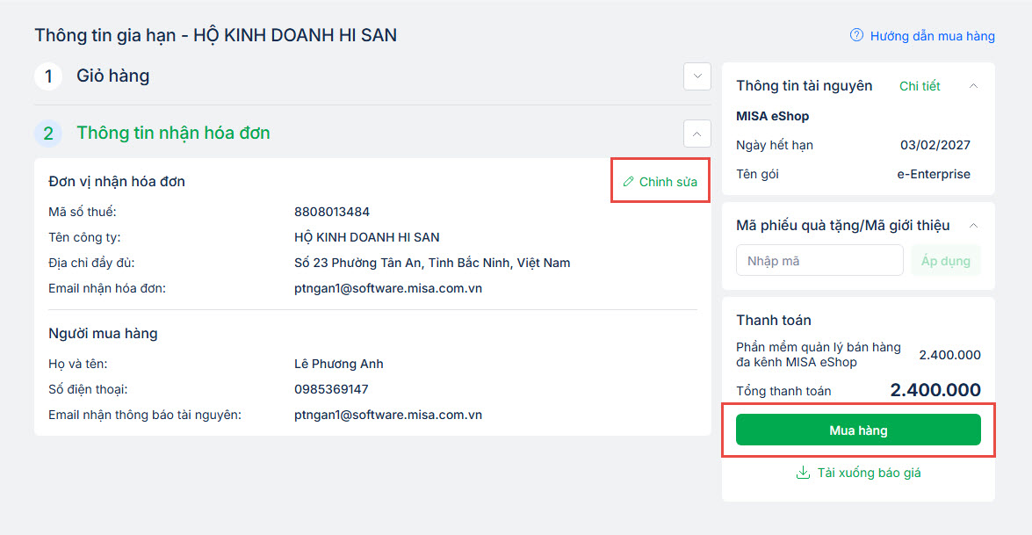Click the download quotation icon
The width and height of the screenshot is (1032, 535).
point(802,473)
